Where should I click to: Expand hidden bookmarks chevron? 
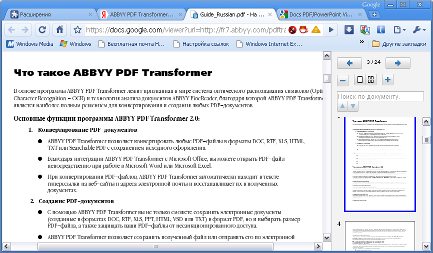tap(362, 42)
